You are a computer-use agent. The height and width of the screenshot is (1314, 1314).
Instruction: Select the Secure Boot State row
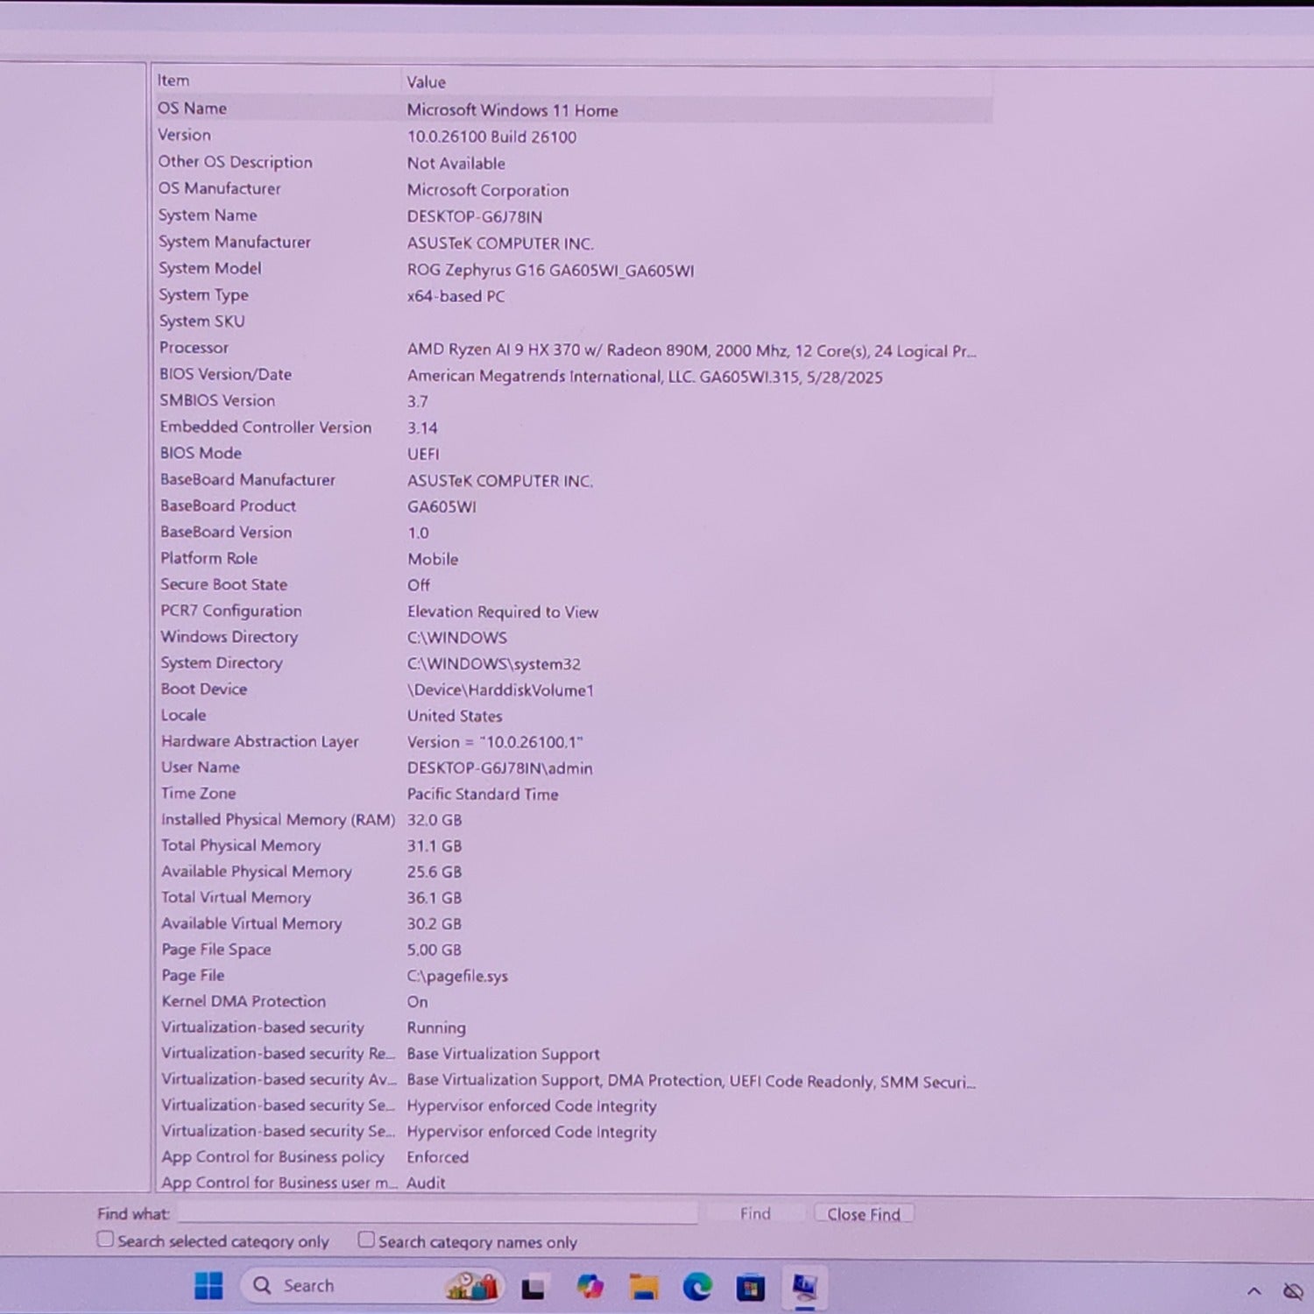tap(223, 584)
